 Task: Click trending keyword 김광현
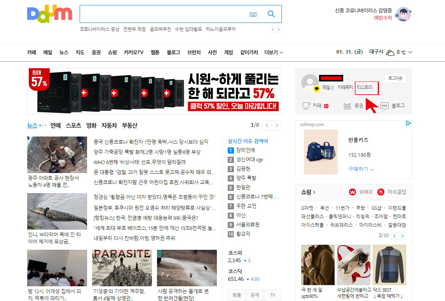coord(243,169)
